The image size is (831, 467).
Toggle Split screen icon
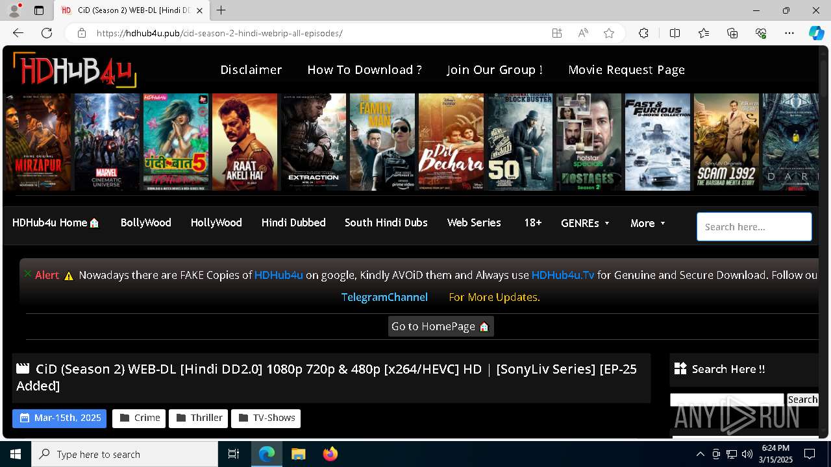pyautogui.click(x=675, y=33)
